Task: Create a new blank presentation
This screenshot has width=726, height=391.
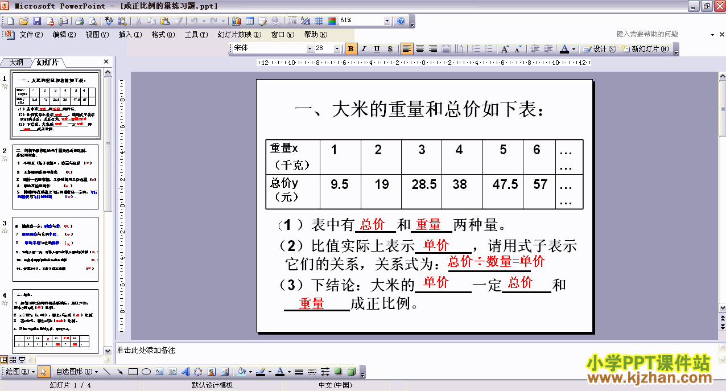Action: pos(11,21)
